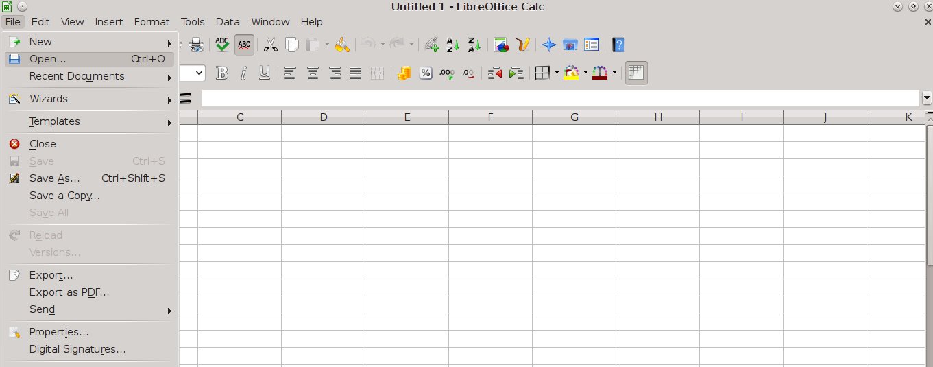Screen dimensions: 933x367
Task: Choose Save As in the File menu
Action: coord(55,178)
